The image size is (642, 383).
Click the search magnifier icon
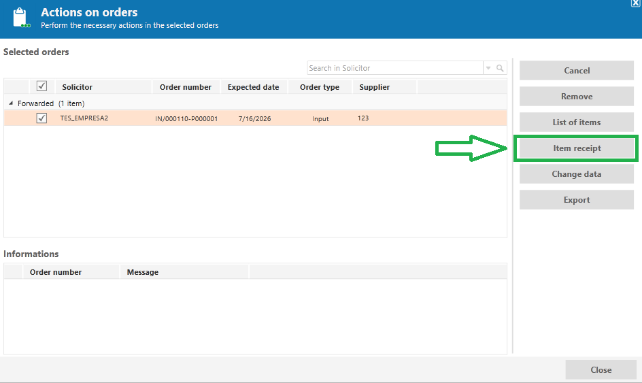(500, 68)
